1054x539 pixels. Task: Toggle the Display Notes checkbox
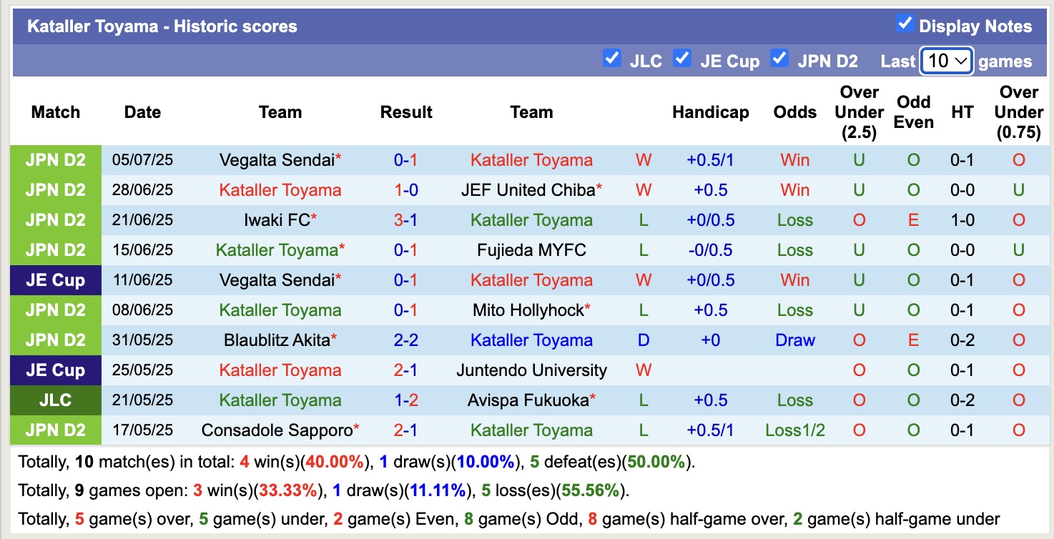coord(905,23)
